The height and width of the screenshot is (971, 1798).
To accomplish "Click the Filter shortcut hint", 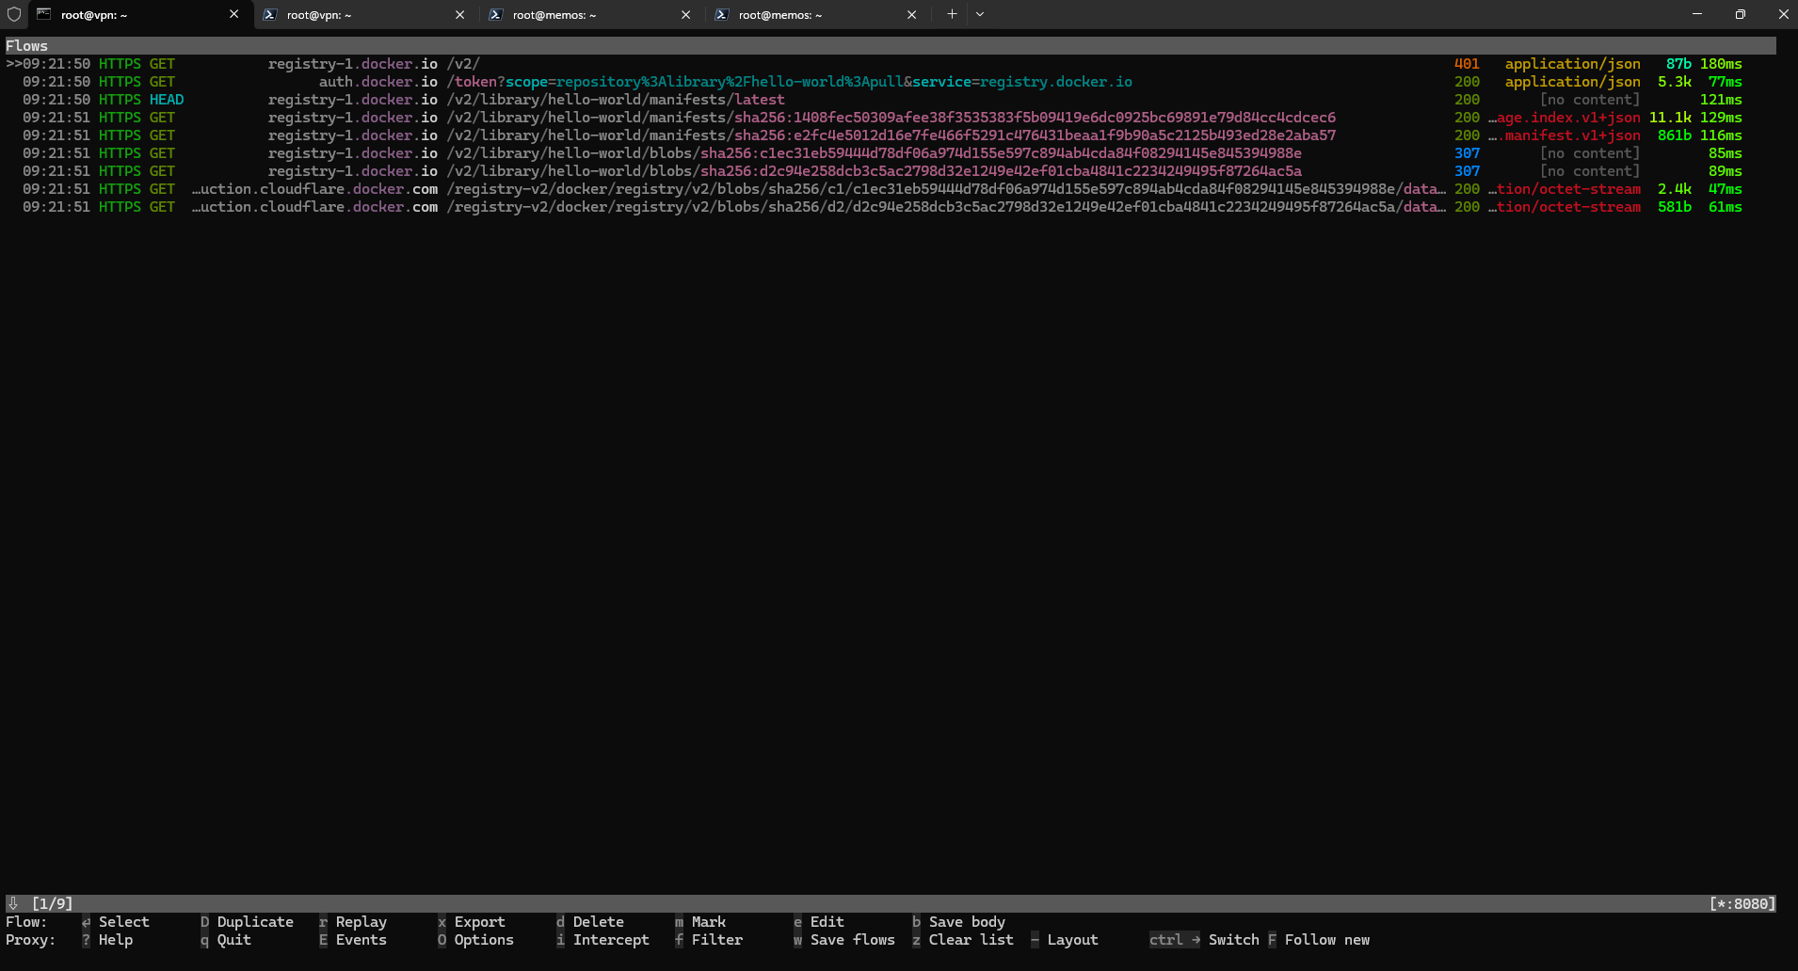I will (x=709, y=940).
